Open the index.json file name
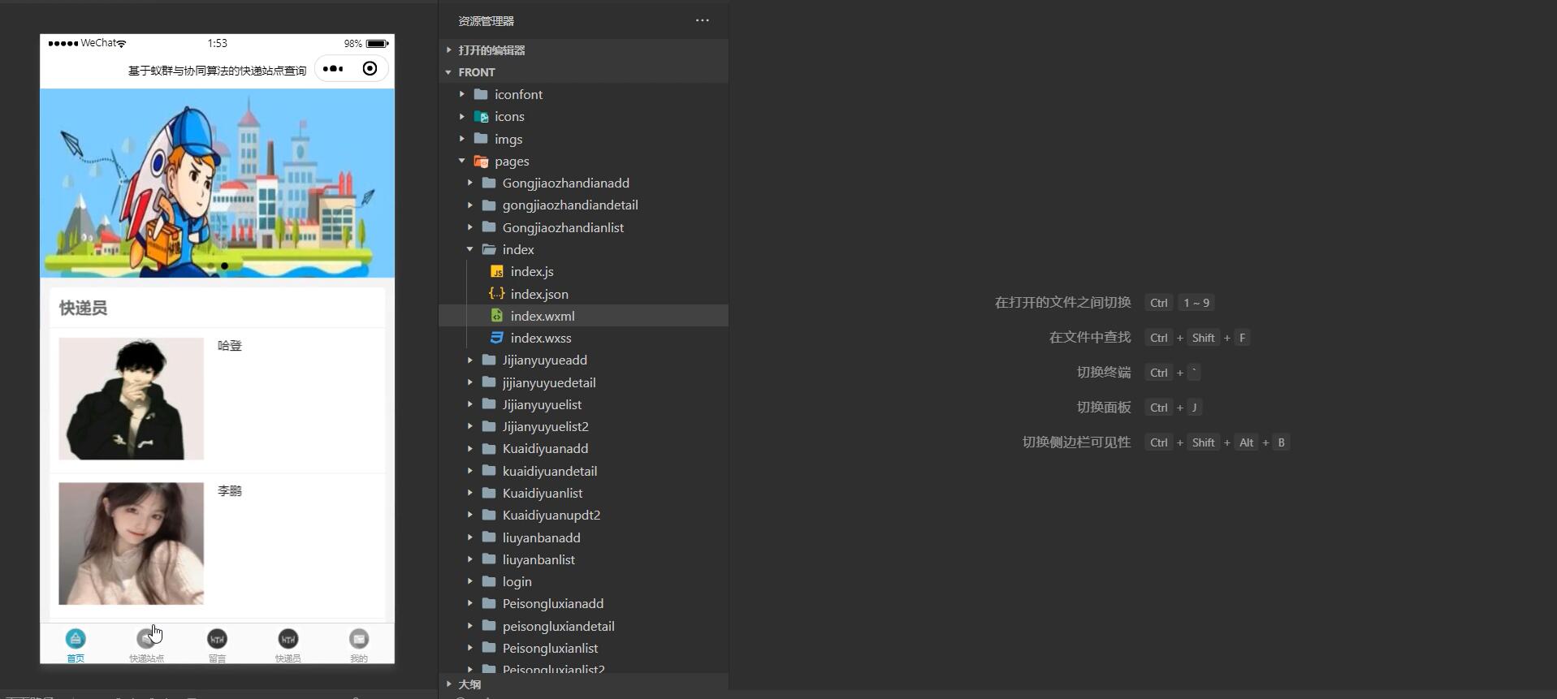1557x699 pixels. pyautogui.click(x=539, y=294)
